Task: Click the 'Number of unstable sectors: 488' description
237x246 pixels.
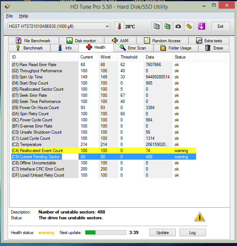Action: [x=72, y=212]
